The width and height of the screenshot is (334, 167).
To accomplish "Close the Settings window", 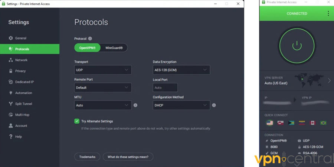I will (238, 4).
